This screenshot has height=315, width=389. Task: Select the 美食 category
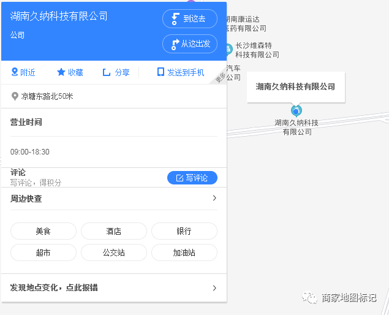point(43,231)
